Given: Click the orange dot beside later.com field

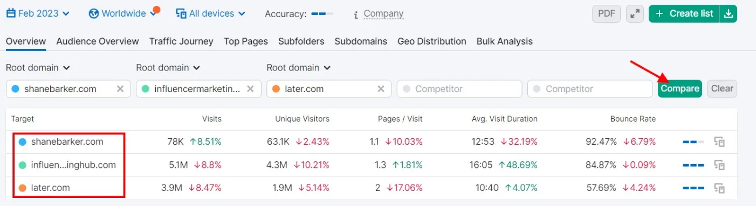Looking at the screenshot, I should (276, 89).
